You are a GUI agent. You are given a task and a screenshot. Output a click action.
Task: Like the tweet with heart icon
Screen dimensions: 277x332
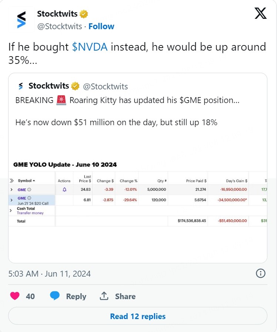pyautogui.click(x=15, y=296)
